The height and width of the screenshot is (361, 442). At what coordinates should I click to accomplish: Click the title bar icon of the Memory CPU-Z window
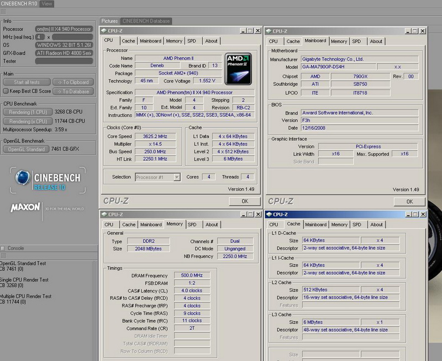pyautogui.click(x=103, y=214)
